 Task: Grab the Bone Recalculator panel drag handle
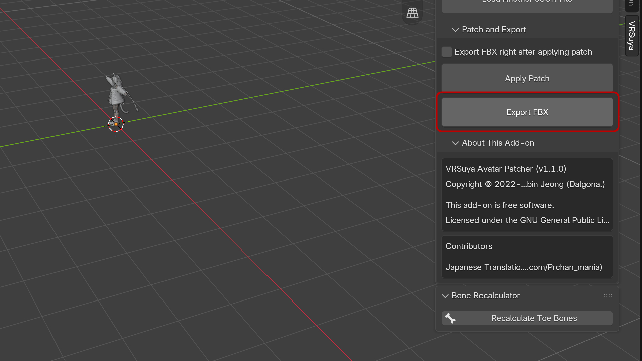pos(608,296)
